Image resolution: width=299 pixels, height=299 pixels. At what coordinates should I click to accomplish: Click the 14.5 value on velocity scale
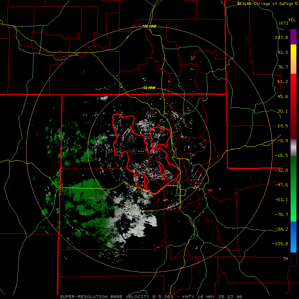(x=283, y=126)
